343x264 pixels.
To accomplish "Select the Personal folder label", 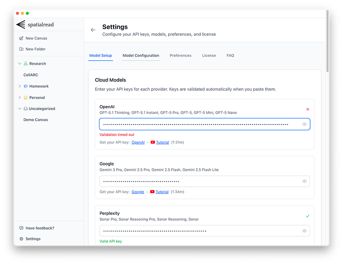I will (x=37, y=98).
